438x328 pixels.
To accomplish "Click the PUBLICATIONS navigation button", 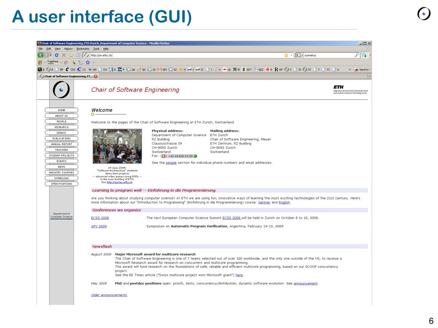I will [x=62, y=138].
